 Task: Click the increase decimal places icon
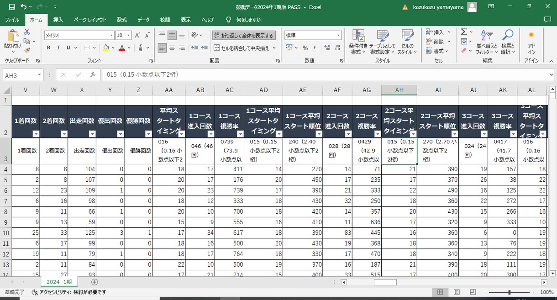click(327, 48)
